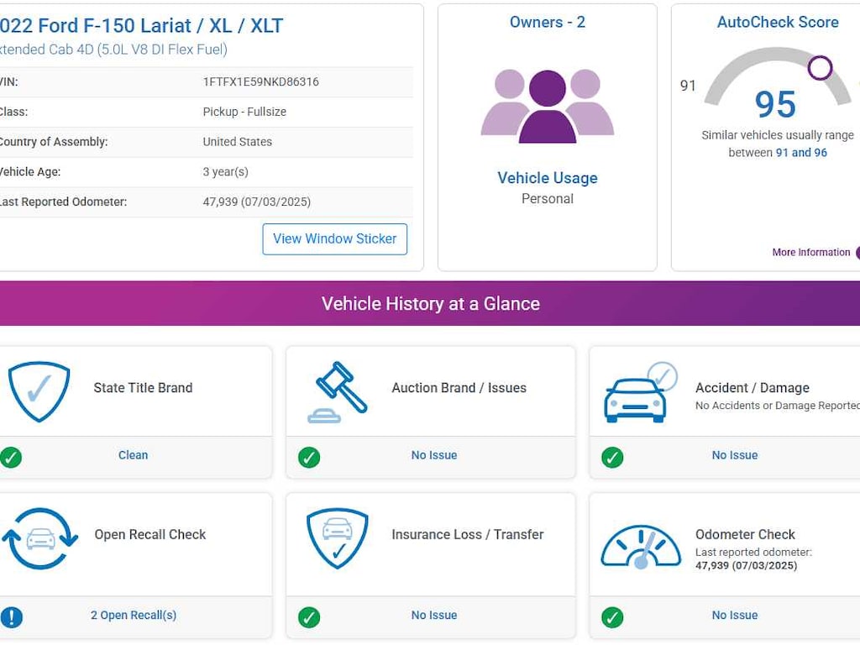Click the Vehicle Usage heading
This screenshot has width=860, height=645.
click(548, 178)
